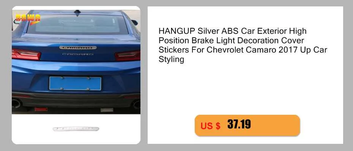Select the right red tail light

128,55
